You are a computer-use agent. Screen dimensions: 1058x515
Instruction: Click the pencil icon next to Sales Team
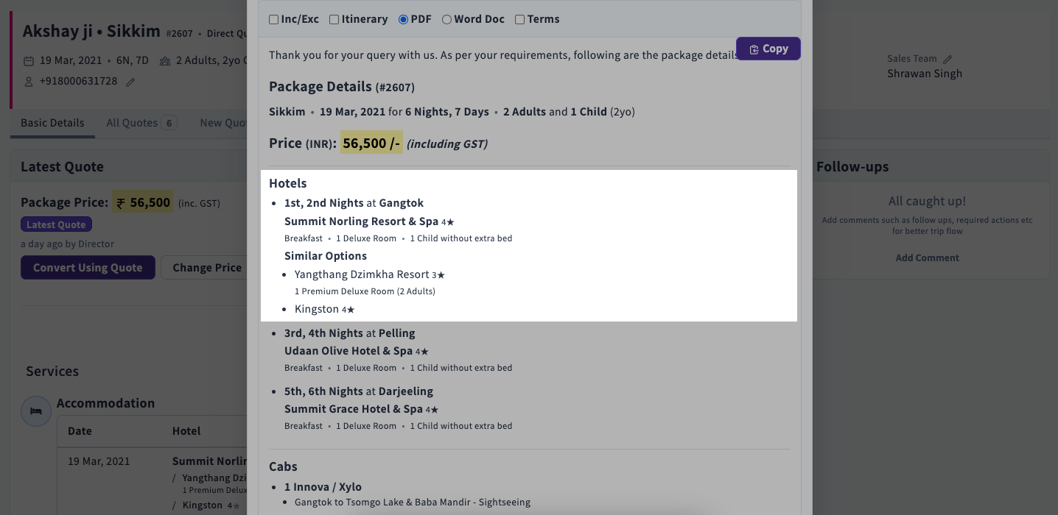947,59
